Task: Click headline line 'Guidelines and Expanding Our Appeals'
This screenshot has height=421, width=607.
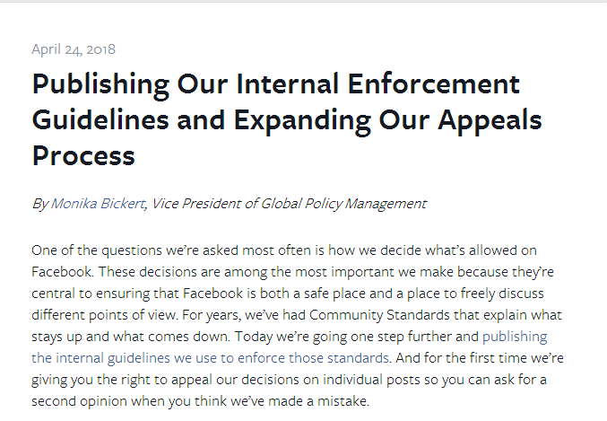Action: coord(287,120)
